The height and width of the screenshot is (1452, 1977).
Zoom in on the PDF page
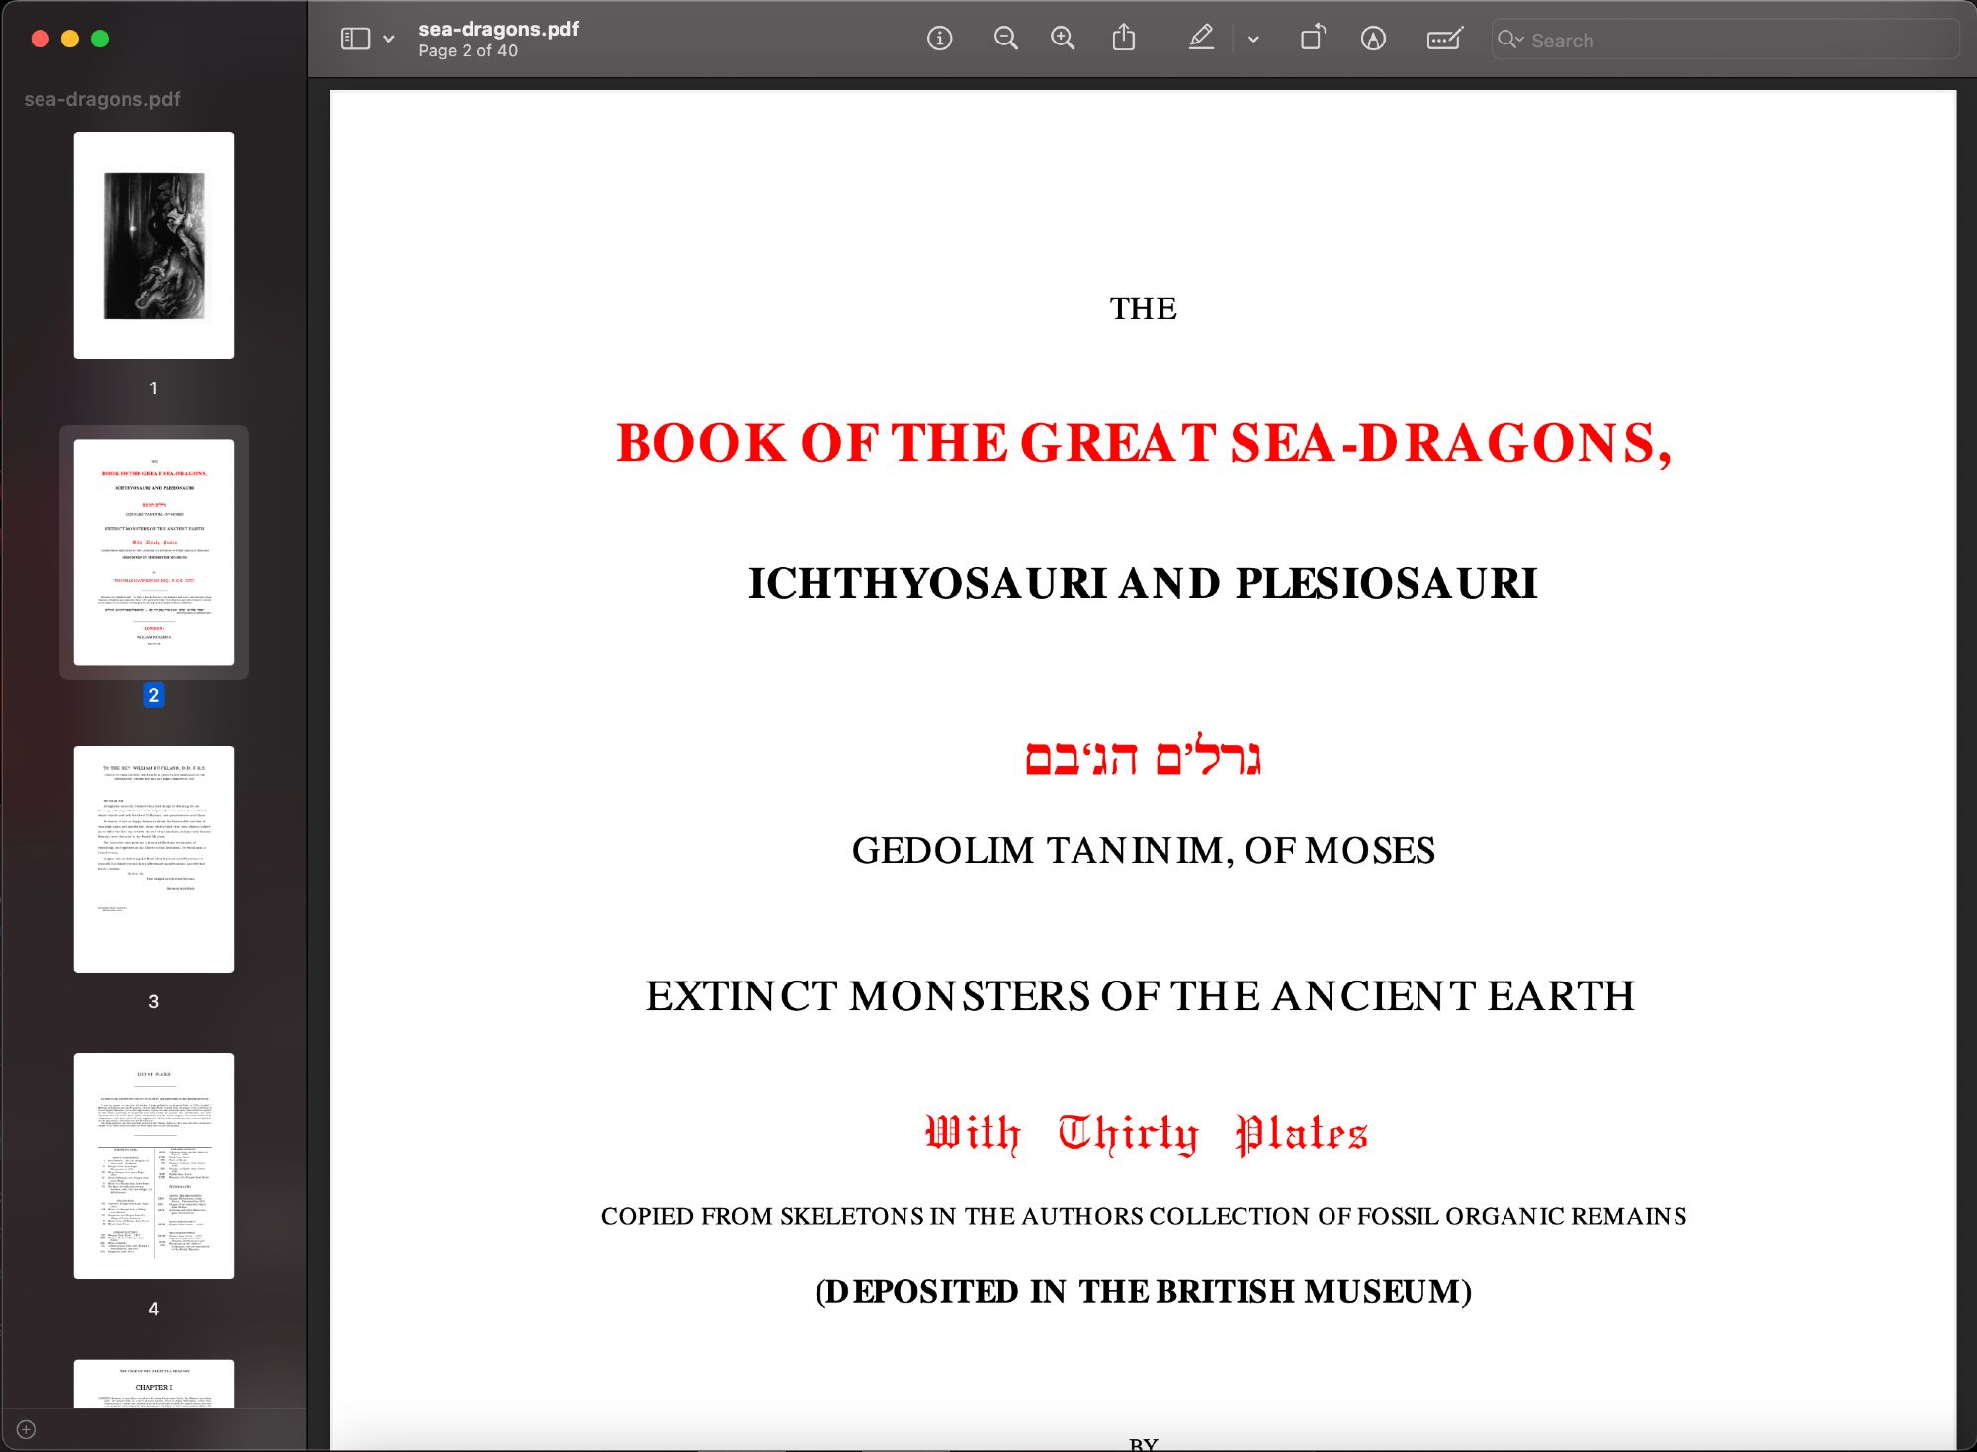point(1063,39)
